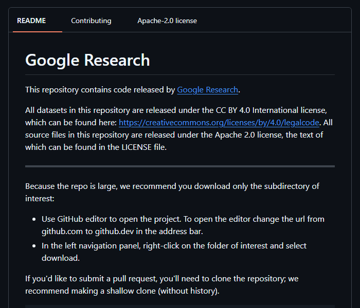
Task: Open the creativecommons.org legalcode link
Action: (x=219, y=123)
